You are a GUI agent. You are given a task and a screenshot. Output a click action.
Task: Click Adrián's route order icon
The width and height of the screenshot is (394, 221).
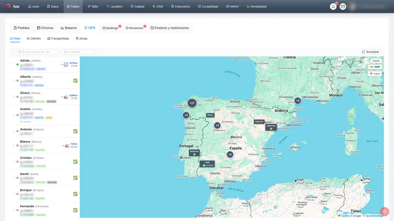[x=66, y=64]
